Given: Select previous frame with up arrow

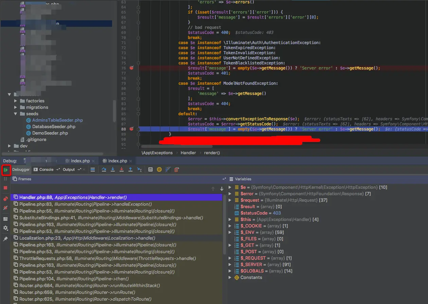Looking at the screenshot, I should point(213,189).
